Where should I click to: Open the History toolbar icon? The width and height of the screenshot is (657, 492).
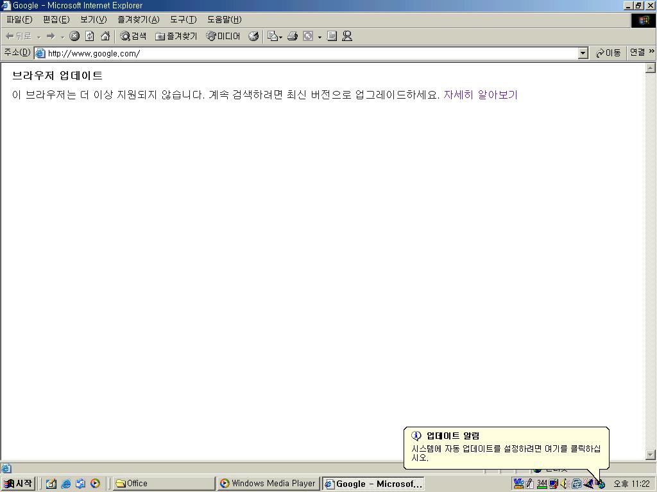click(253, 37)
